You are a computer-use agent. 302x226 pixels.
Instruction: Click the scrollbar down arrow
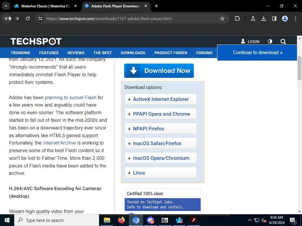(x=299, y=211)
